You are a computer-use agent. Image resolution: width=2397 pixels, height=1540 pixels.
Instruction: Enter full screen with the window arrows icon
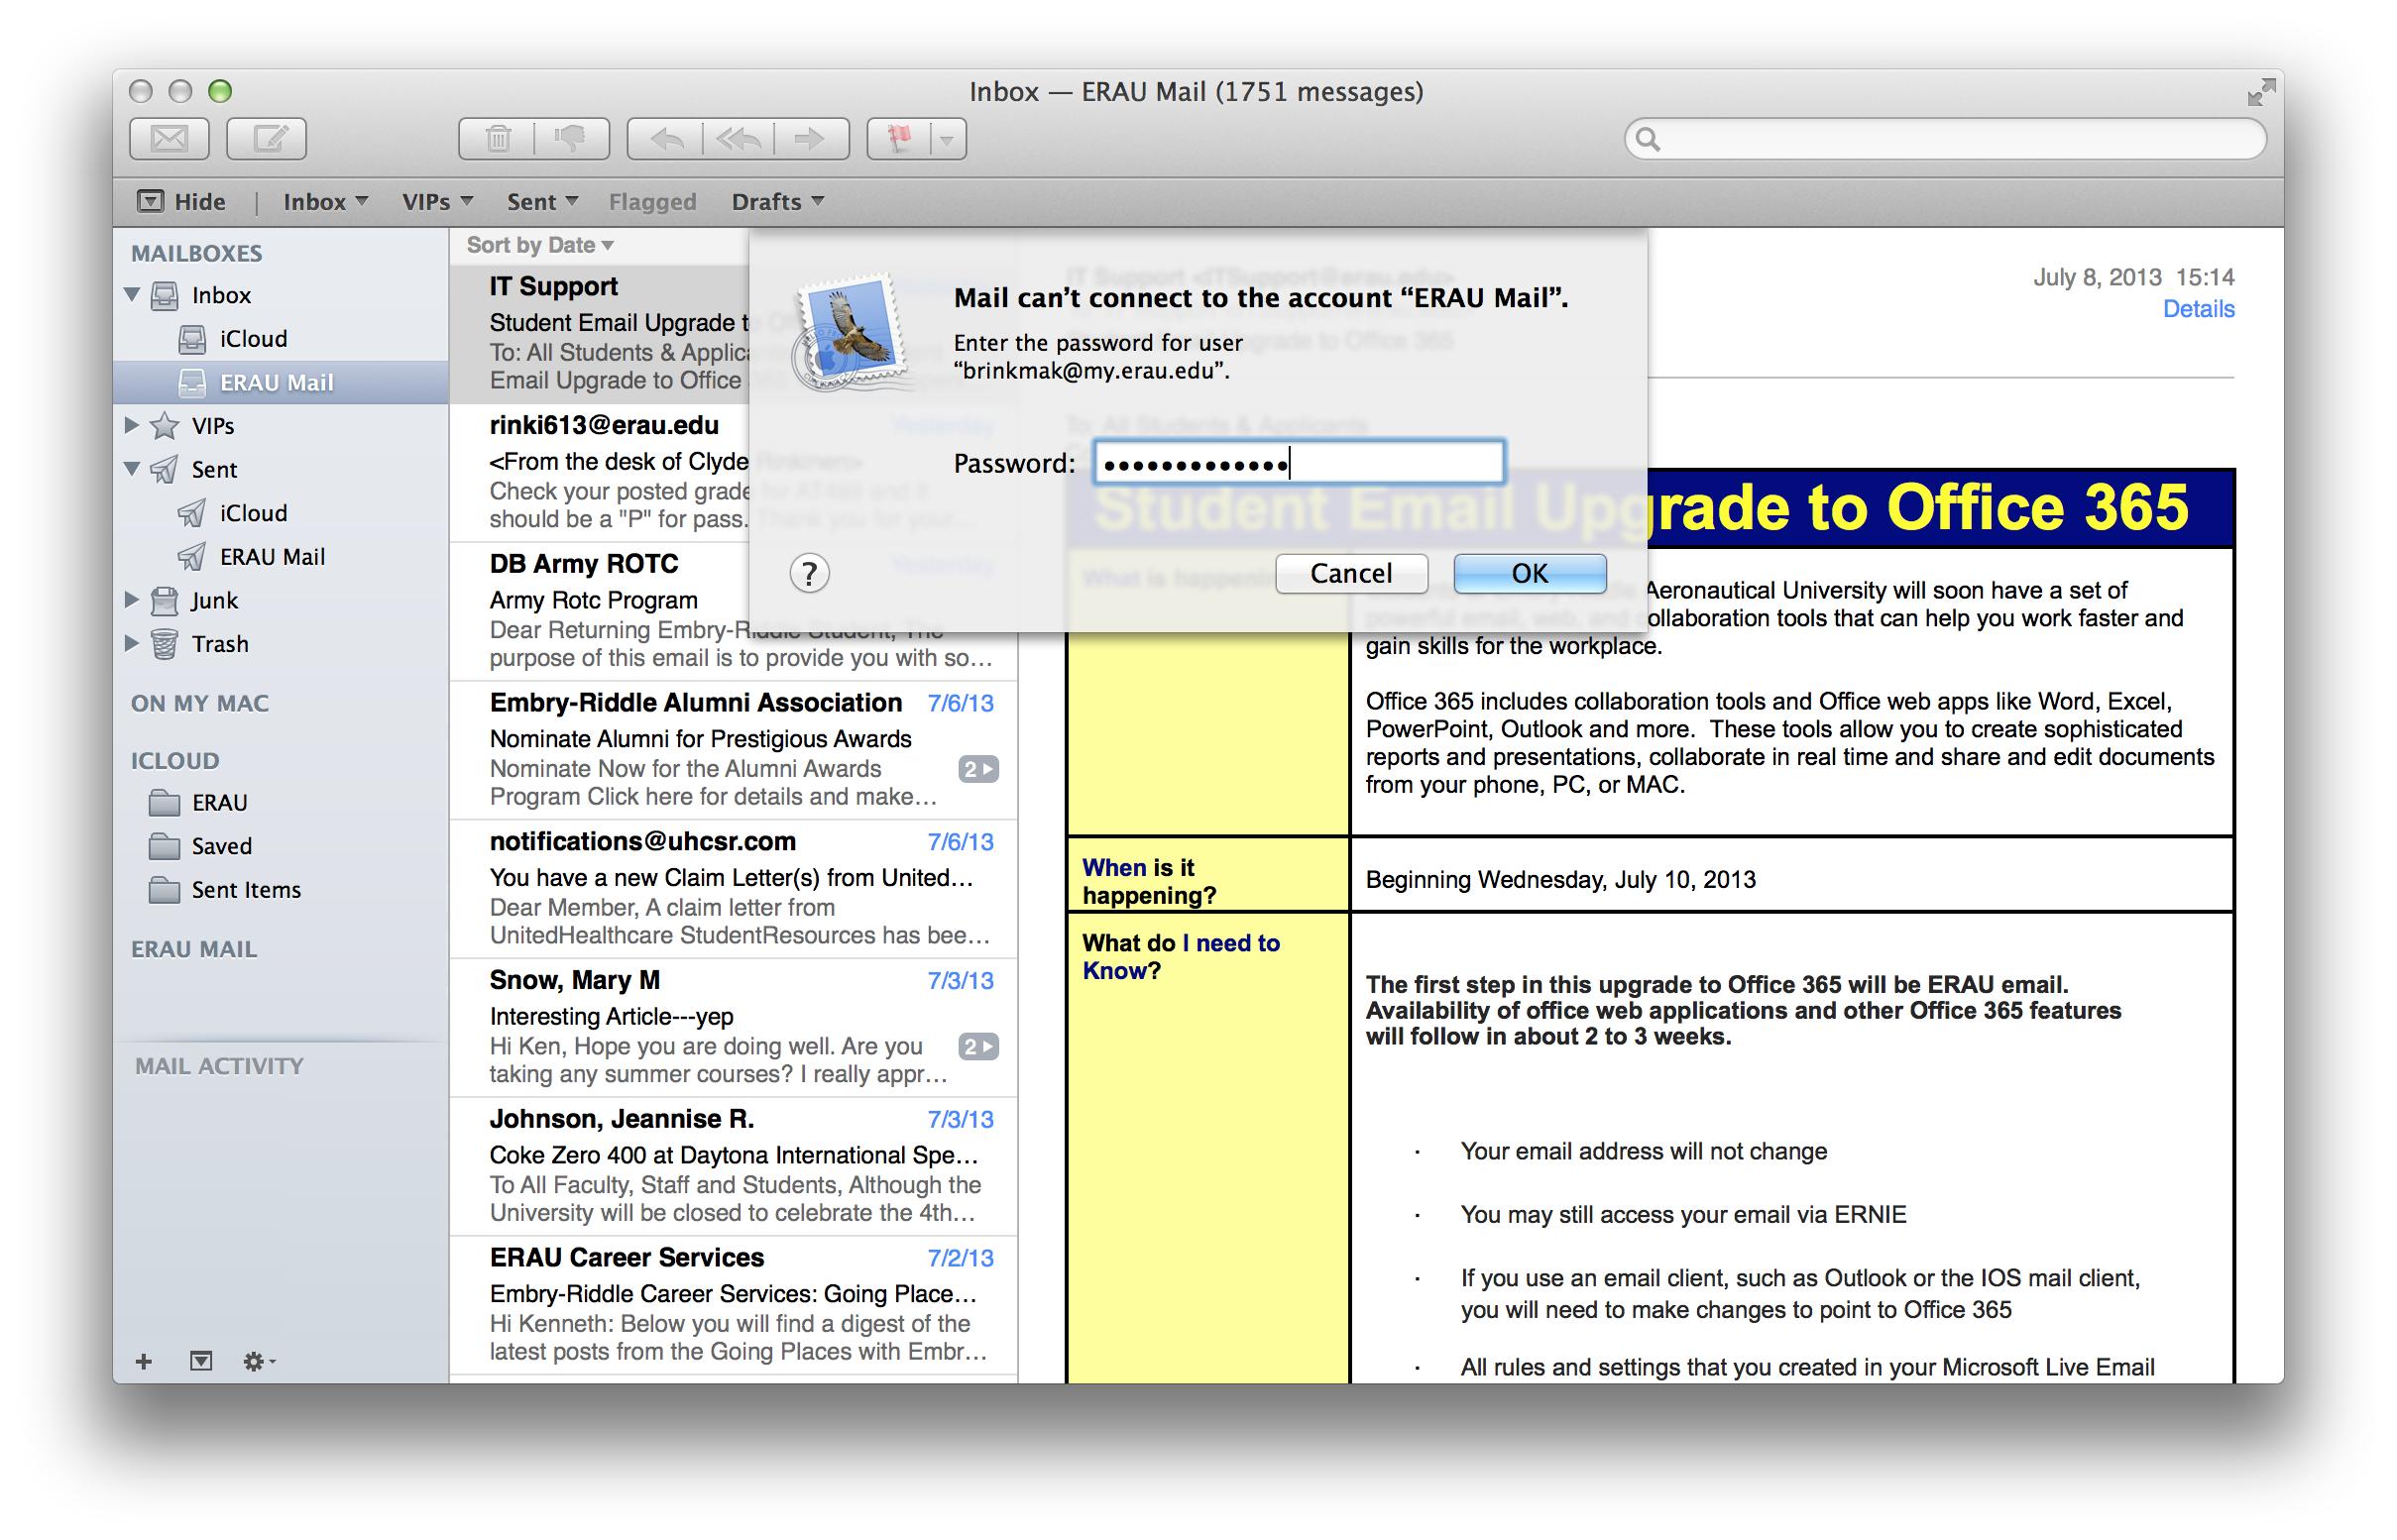point(2260,93)
